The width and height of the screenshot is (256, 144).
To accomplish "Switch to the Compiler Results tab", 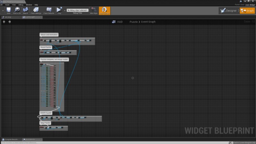I will 11,140.
